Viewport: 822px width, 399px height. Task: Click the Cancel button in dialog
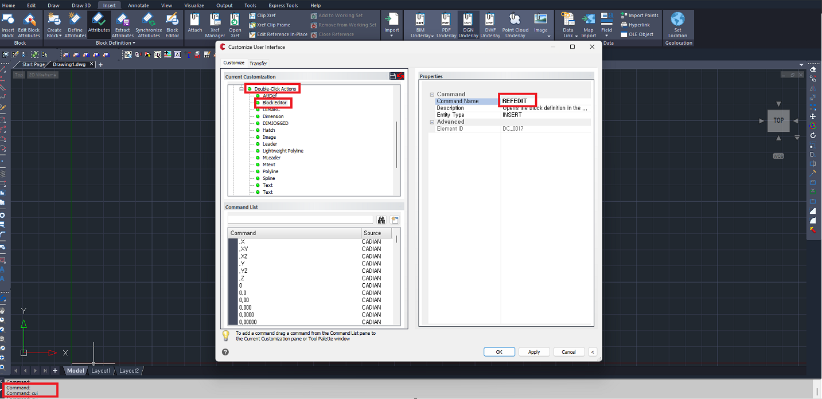click(568, 352)
